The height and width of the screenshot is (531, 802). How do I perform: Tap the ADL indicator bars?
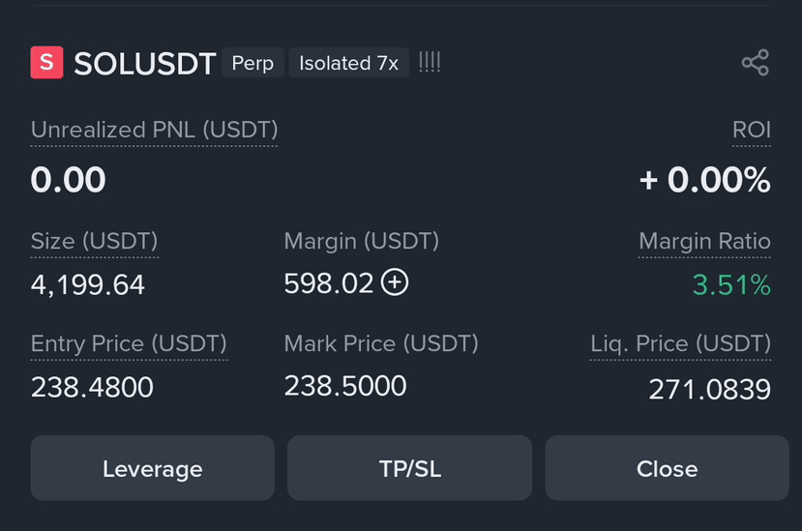pos(430,63)
